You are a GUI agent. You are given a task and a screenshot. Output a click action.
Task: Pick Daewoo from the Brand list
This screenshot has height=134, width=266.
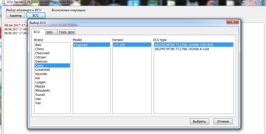tap(52, 62)
